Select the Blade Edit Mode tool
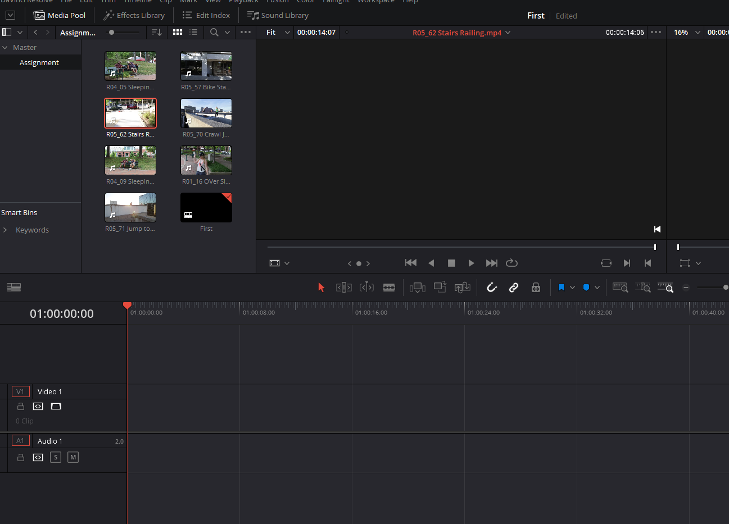The width and height of the screenshot is (729, 524). point(389,288)
